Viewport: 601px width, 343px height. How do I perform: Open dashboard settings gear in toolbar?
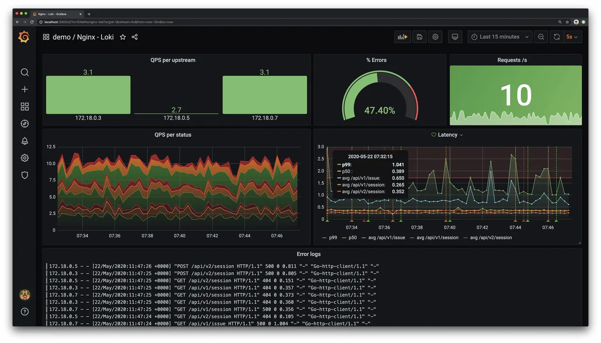click(435, 37)
